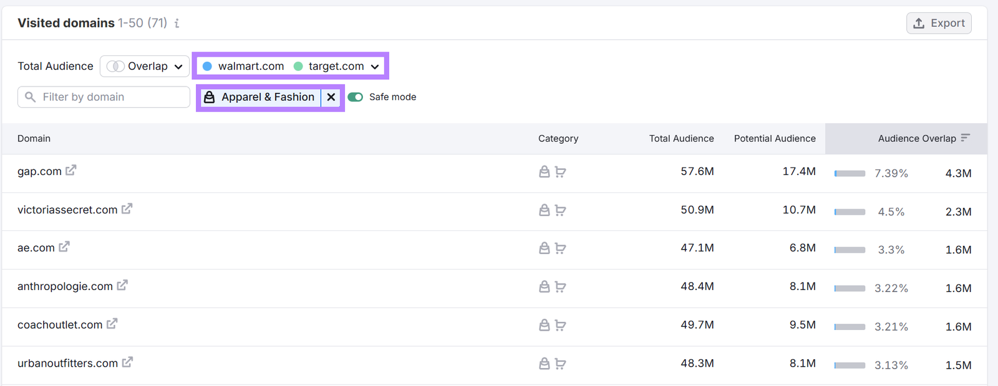Disable Safe mode toggle
This screenshot has height=386, width=998.
click(356, 97)
